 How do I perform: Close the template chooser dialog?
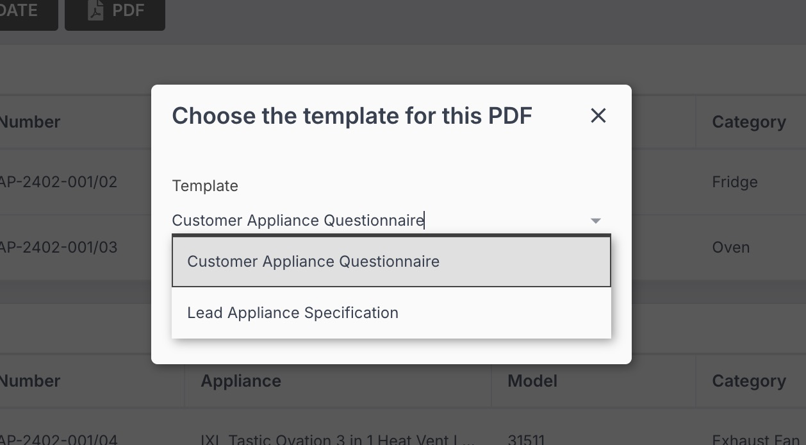click(x=598, y=115)
